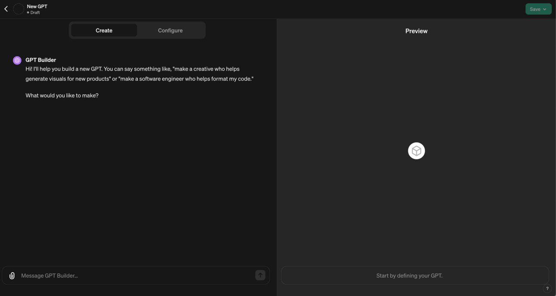Click the gray dot beside Draft
556x296 pixels.
click(x=28, y=13)
